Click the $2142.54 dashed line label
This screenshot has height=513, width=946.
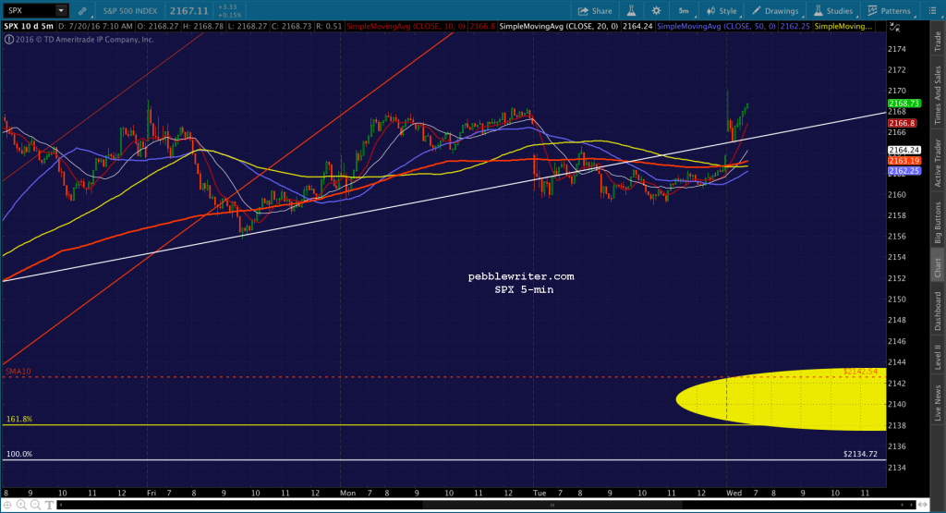860,372
